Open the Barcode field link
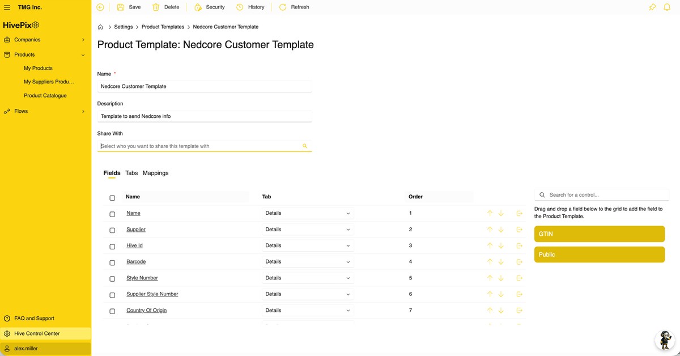 click(x=136, y=262)
